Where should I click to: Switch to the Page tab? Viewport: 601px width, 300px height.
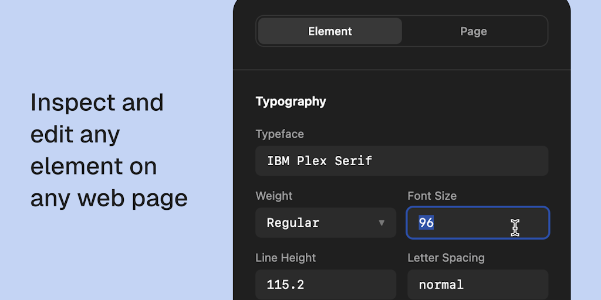[474, 31]
